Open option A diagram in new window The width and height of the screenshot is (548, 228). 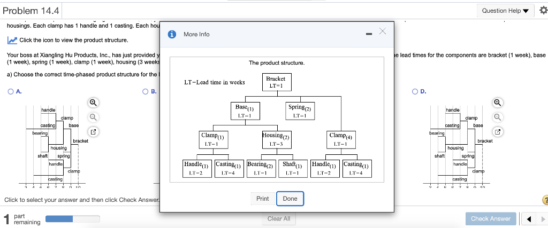tap(93, 132)
